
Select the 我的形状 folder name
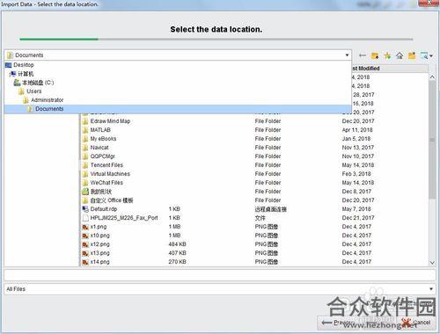(x=101, y=192)
